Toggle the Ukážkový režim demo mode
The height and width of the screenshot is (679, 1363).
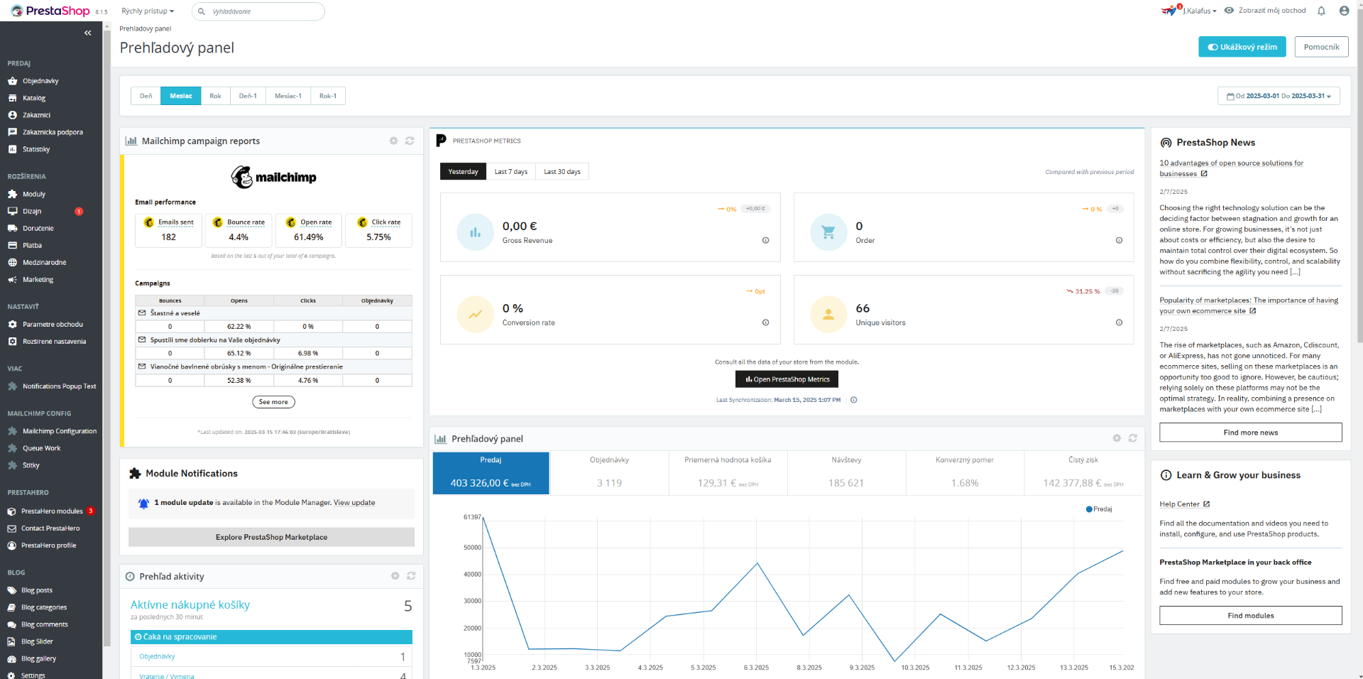[x=1242, y=47]
